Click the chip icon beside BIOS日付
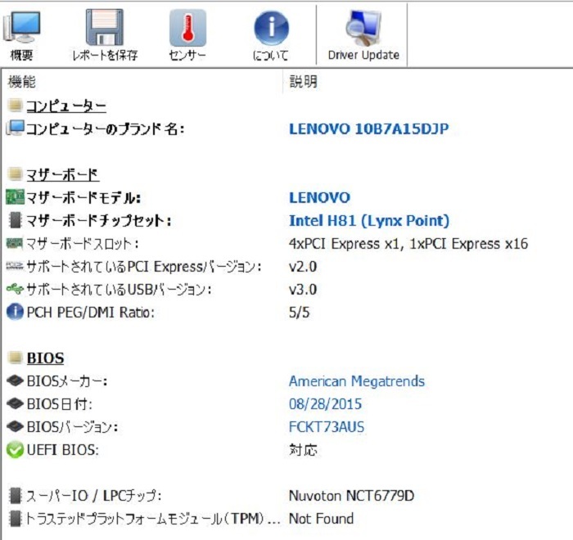 15,403
